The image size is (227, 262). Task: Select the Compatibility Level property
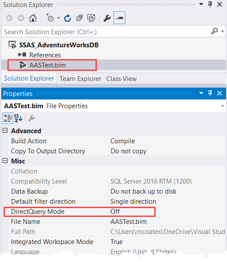coord(39,181)
